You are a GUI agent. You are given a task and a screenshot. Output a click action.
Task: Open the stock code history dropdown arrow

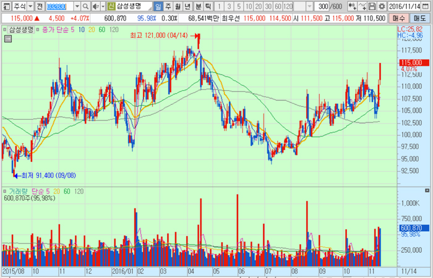tap(77, 6)
